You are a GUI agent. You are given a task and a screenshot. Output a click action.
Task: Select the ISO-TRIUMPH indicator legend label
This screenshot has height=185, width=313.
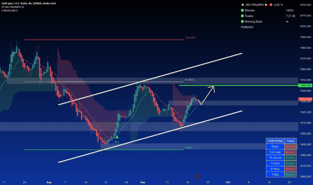[x=13, y=7]
